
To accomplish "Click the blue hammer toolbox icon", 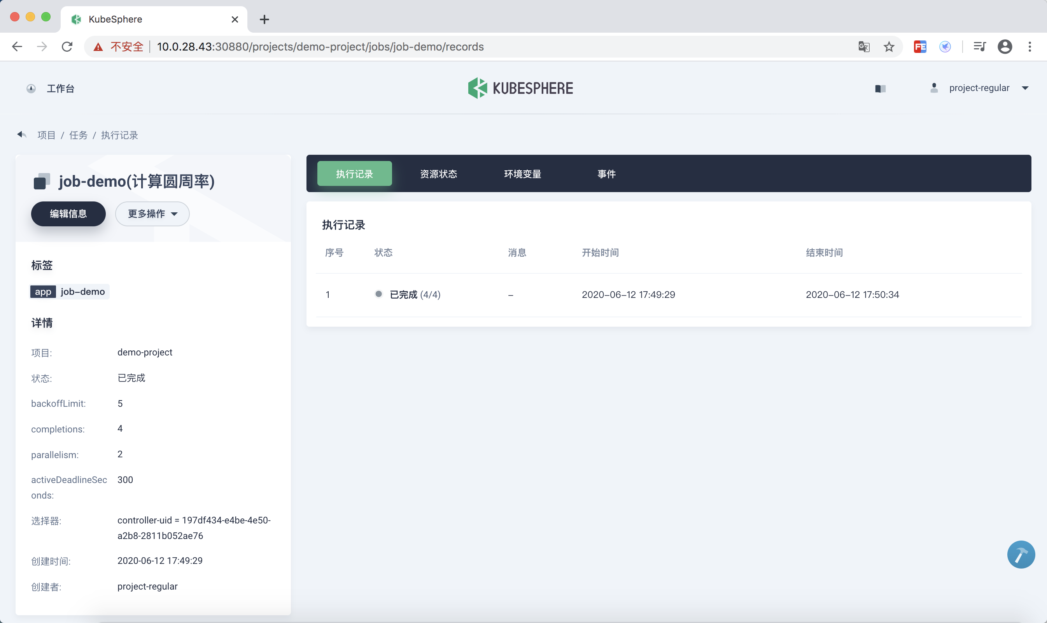I will point(1021,554).
